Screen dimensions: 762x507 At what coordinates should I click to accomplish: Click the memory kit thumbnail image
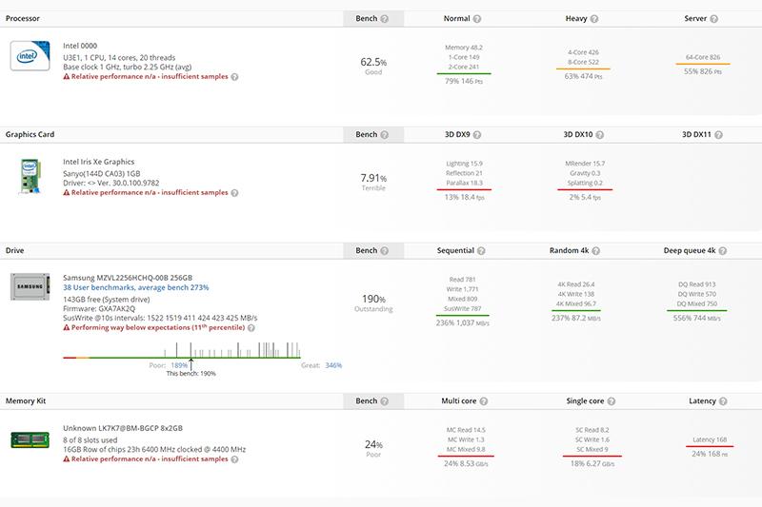coord(30,440)
